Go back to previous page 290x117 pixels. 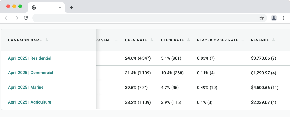(7, 18)
